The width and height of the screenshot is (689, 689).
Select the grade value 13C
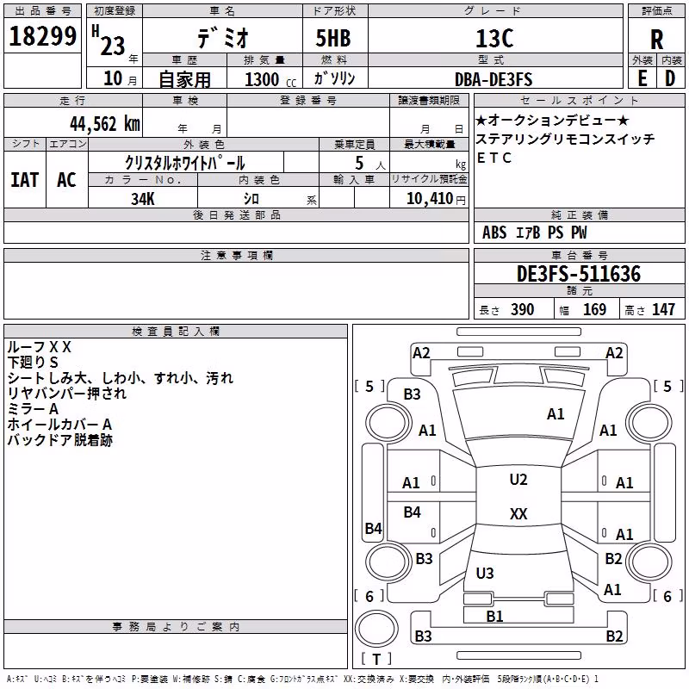494,39
